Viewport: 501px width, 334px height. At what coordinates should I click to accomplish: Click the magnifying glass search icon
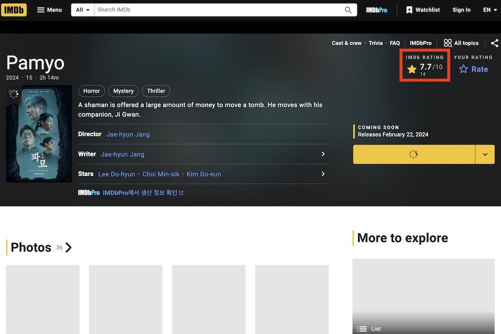(x=349, y=10)
